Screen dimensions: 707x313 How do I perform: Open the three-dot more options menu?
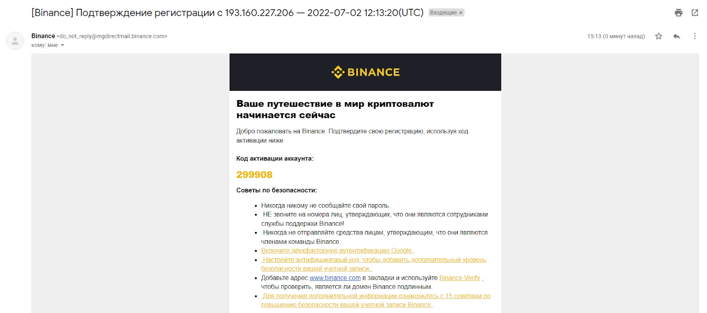click(695, 36)
